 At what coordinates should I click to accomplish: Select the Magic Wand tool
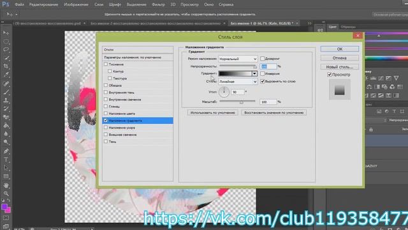pos(6,58)
